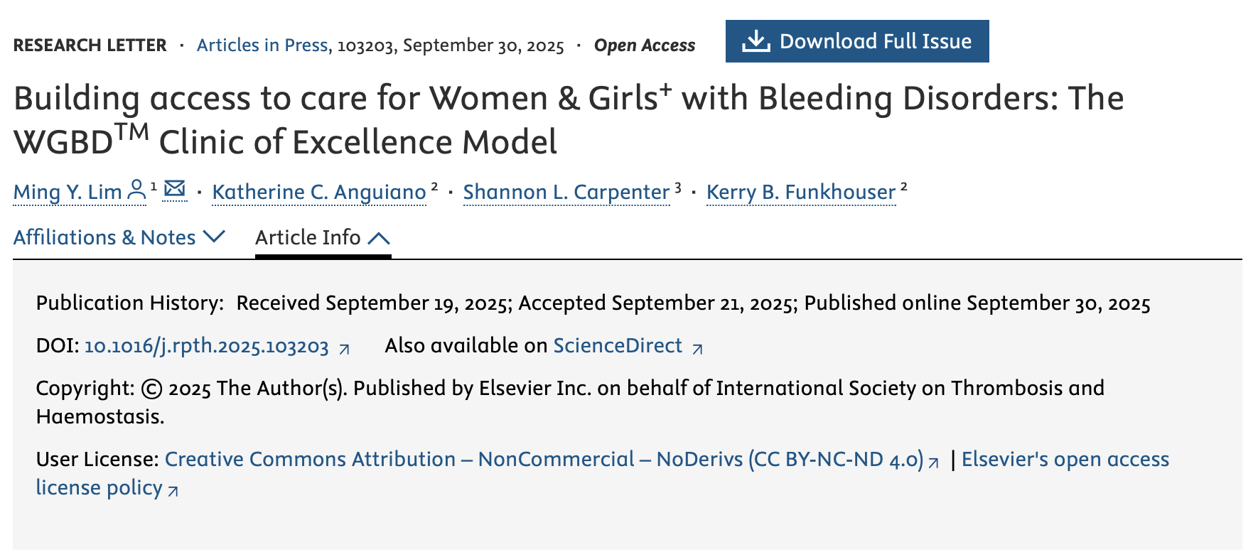Click the author profile icon beside Ming Y. Lim
The image size is (1258, 557).
[x=136, y=190]
